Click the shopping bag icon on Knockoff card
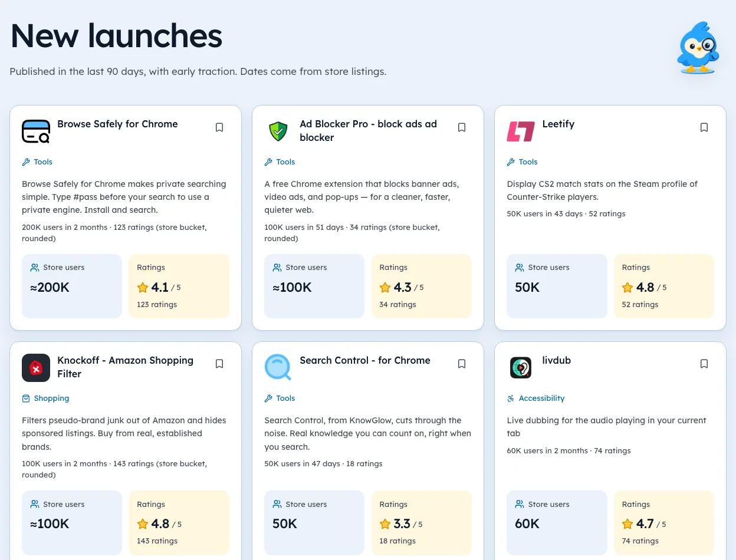The image size is (736, 560). tap(26, 398)
